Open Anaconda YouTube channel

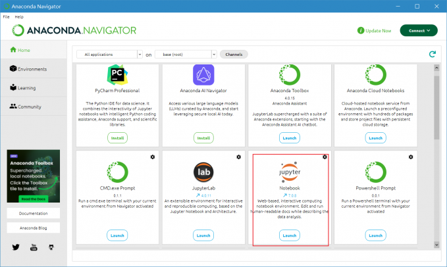click(34, 247)
